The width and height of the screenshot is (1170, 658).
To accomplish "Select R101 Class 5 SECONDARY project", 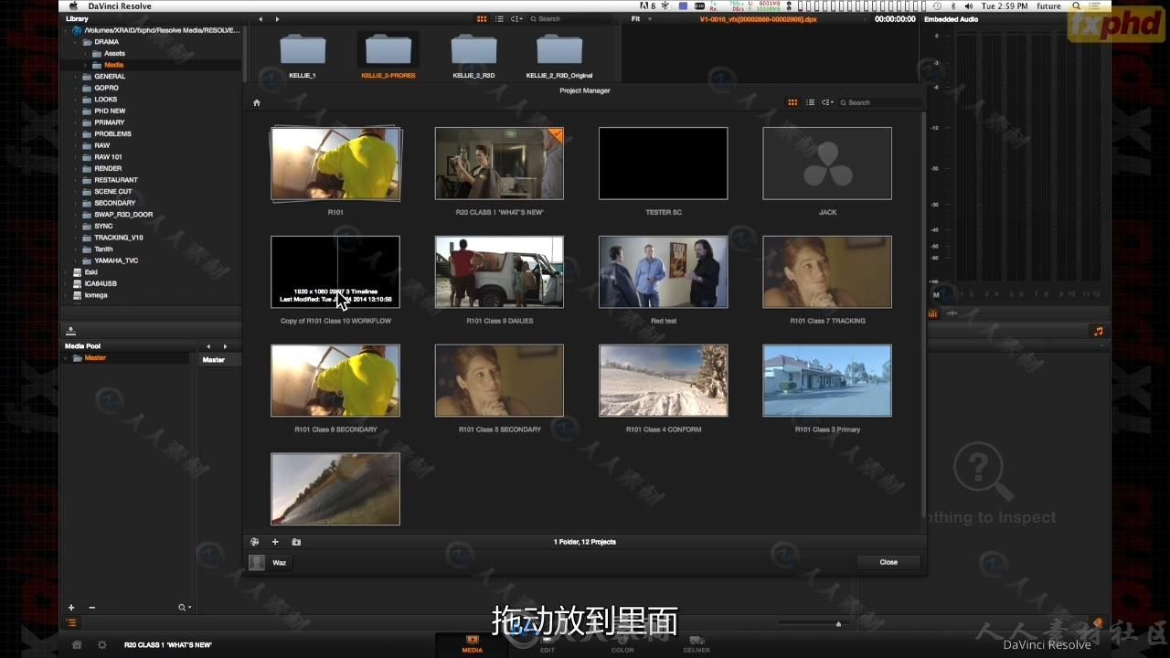I will [x=499, y=380].
